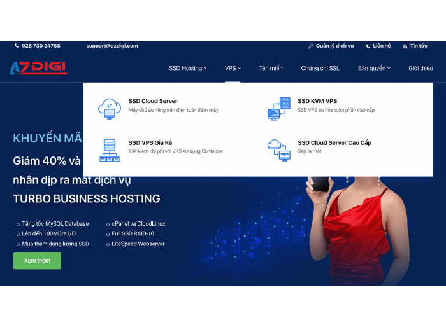The width and height of the screenshot is (446, 318).
Task: Click the 'Lên đến 100MB/s I/O' text
Action: 49,233
